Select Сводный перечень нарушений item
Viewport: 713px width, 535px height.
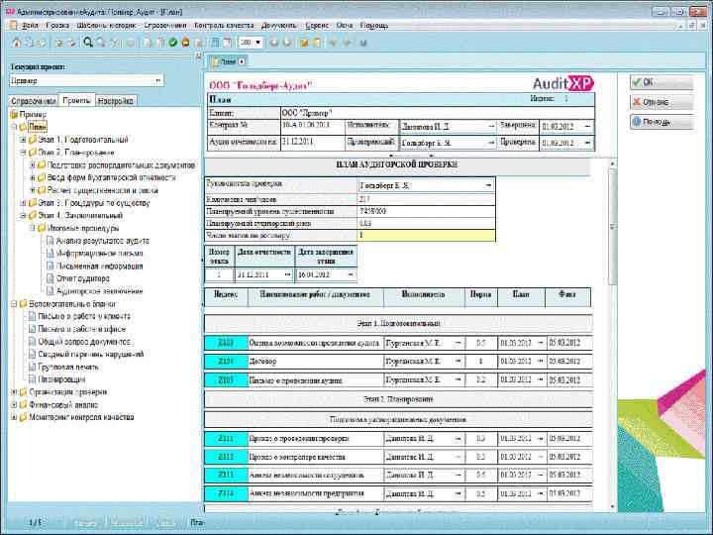[91, 354]
